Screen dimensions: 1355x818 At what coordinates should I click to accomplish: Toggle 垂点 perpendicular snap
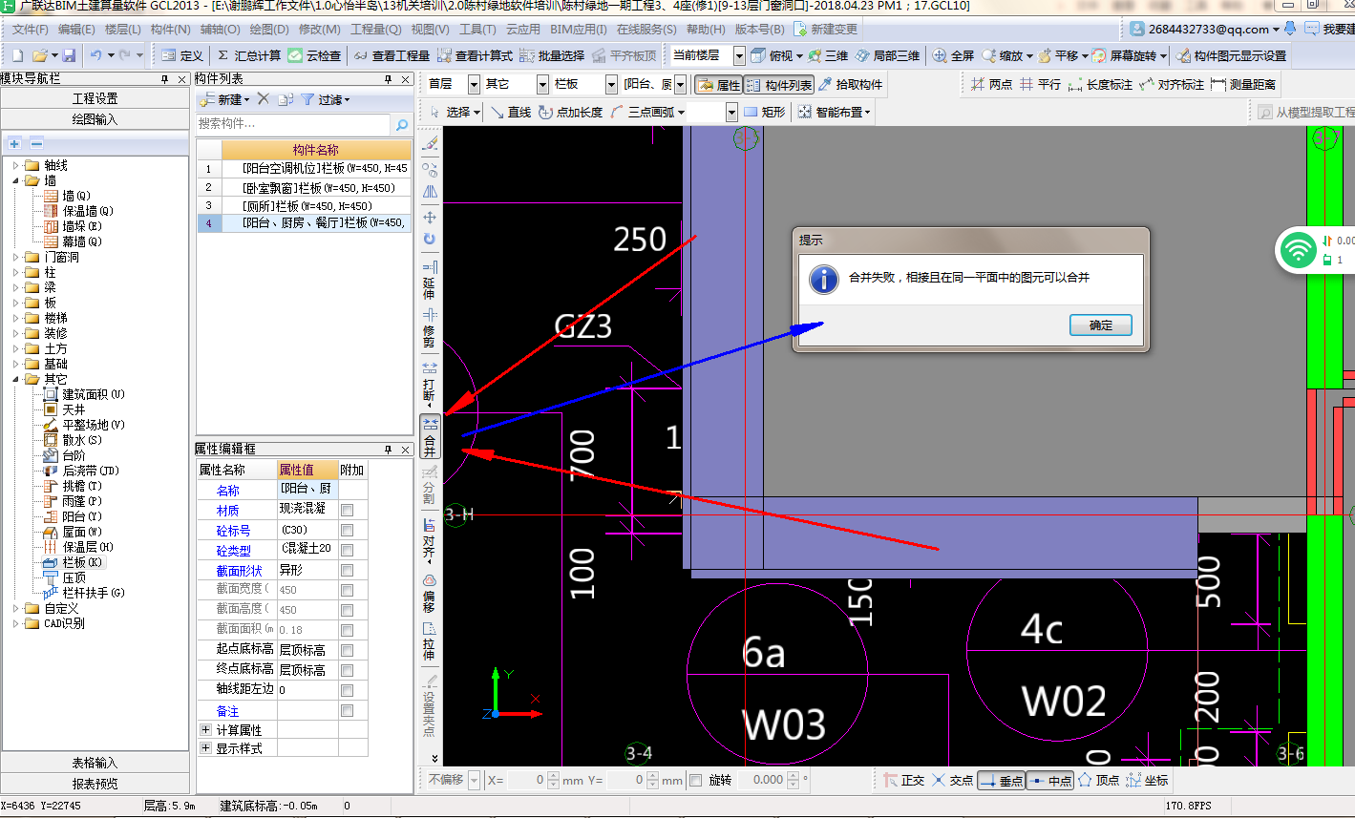tap(1002, 780)
